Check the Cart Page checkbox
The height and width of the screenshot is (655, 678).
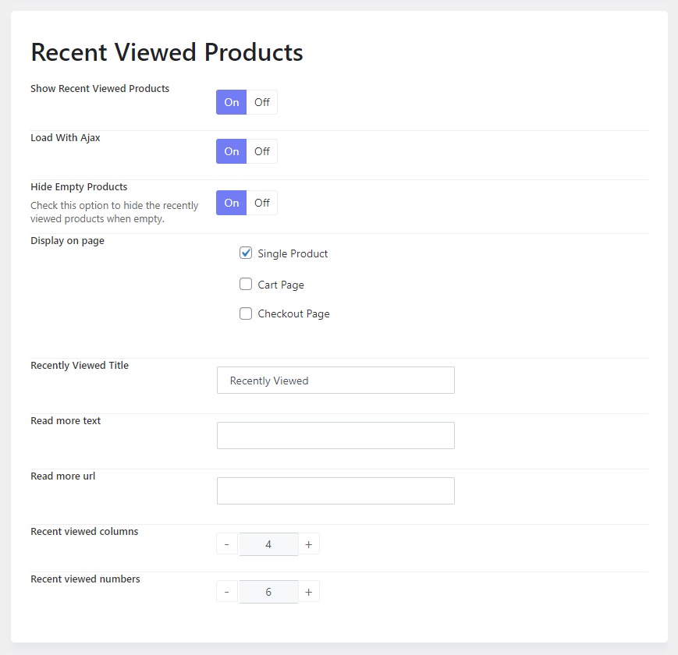246,284
